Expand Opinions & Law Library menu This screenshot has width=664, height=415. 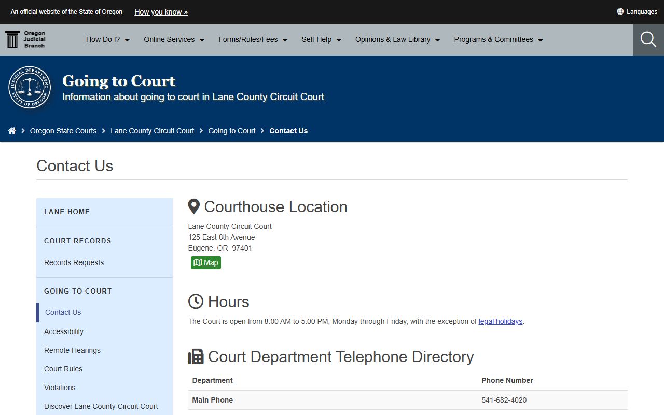tap(398, 39)
